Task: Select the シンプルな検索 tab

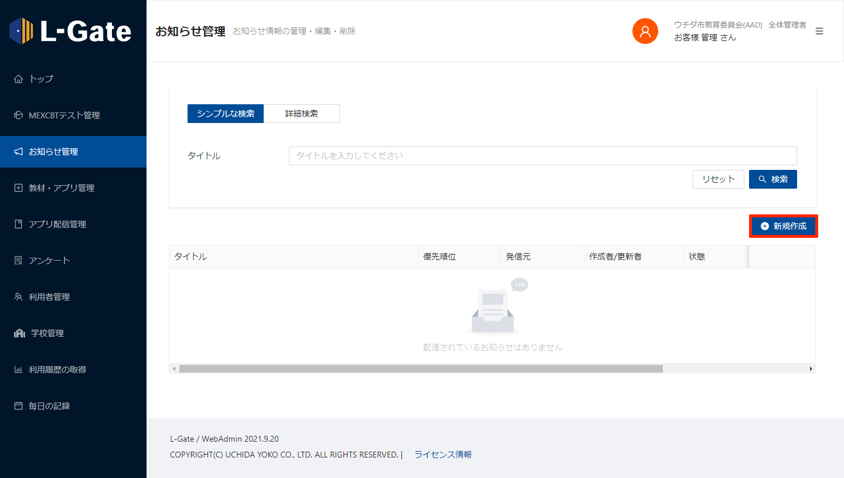Action: [x=226, y=114]
